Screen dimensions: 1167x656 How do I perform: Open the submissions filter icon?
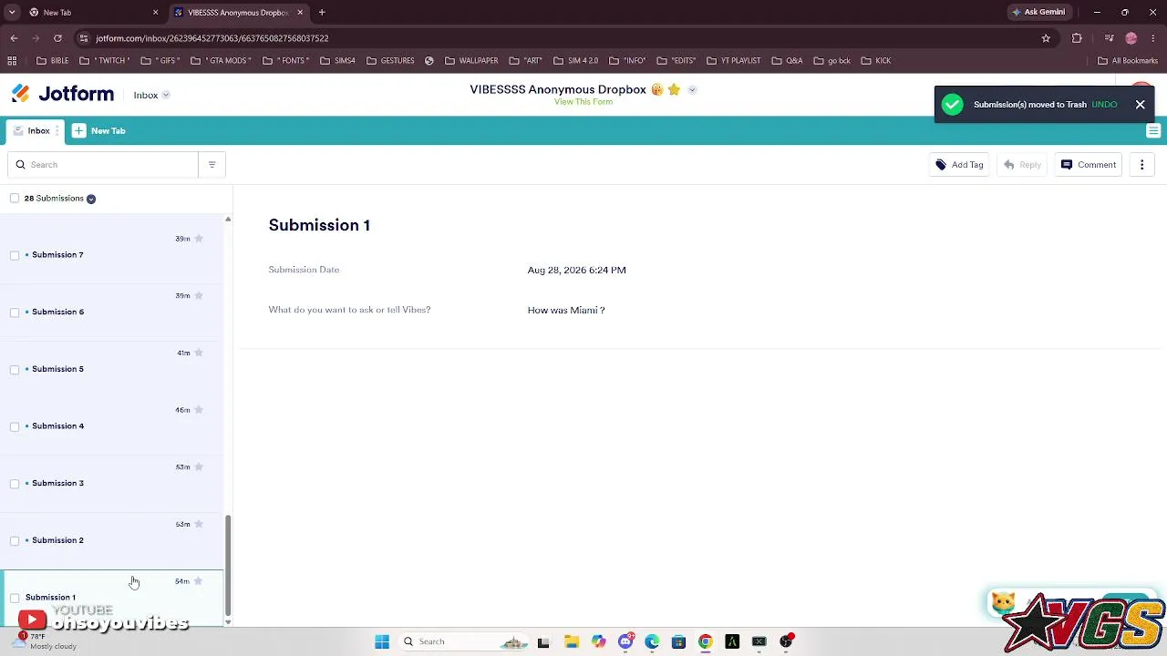pos(212,165)
